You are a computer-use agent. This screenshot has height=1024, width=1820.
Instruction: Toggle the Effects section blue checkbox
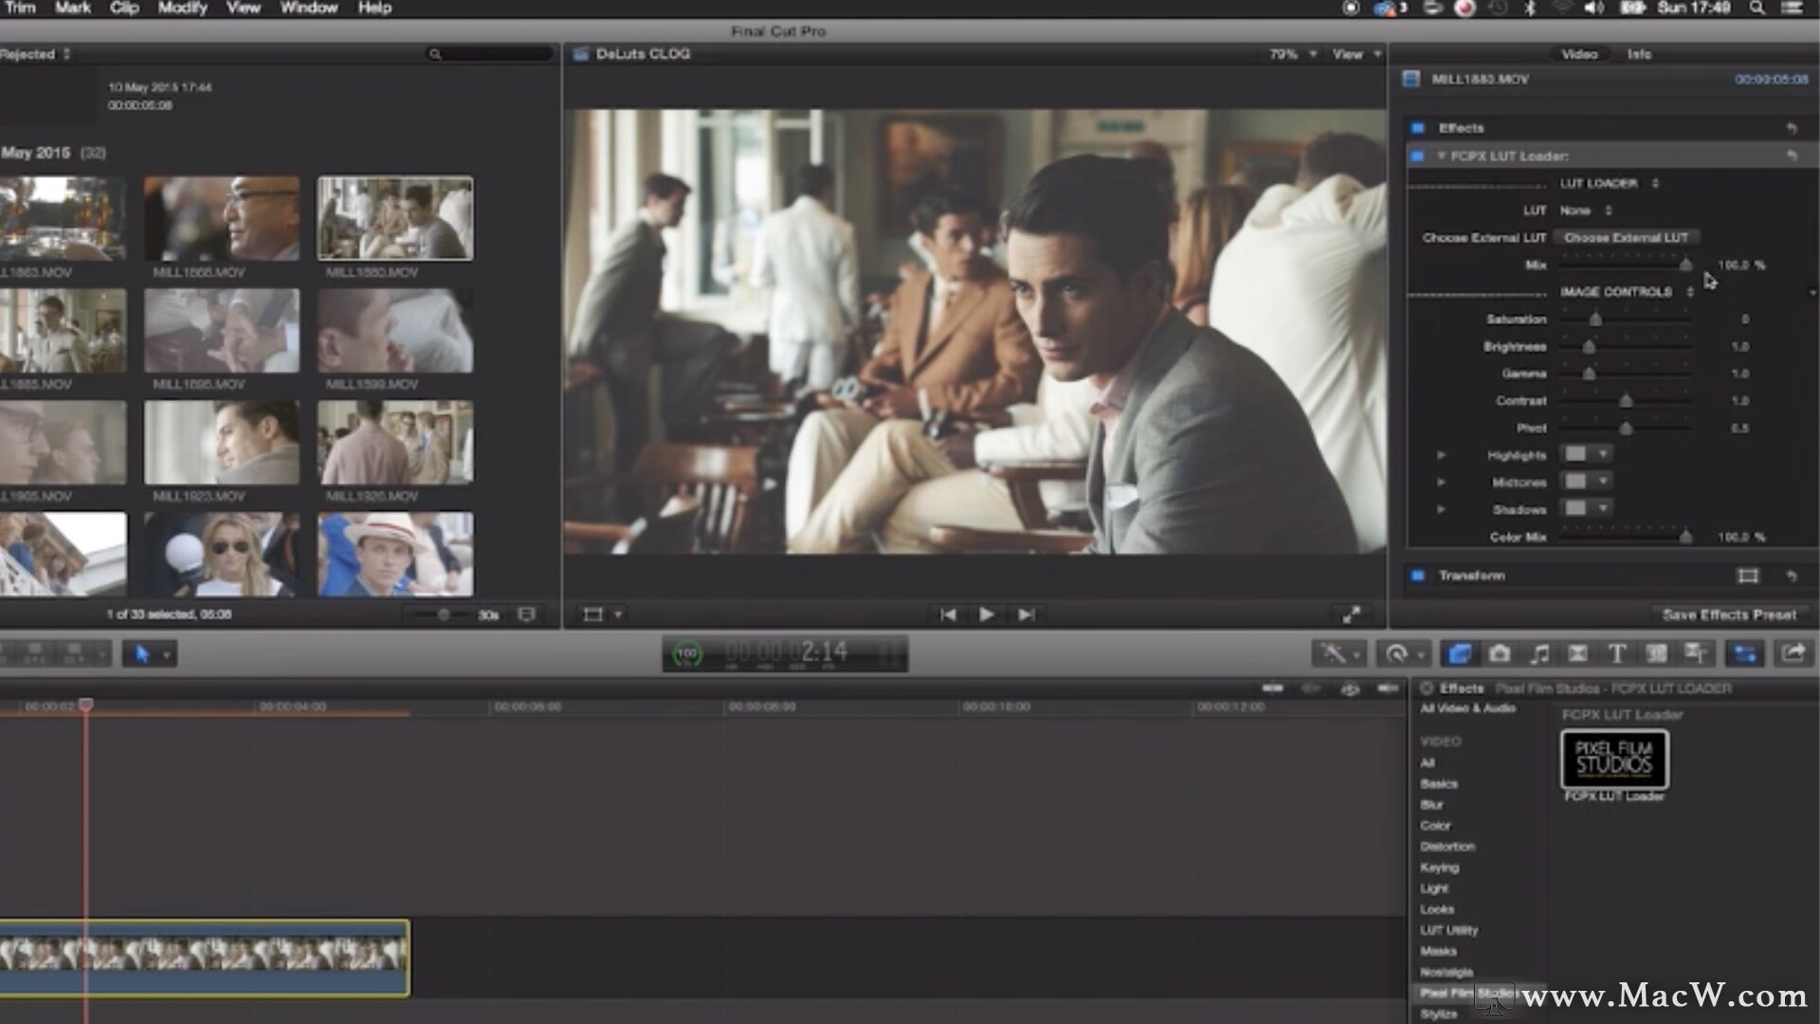pos(1418,128)
